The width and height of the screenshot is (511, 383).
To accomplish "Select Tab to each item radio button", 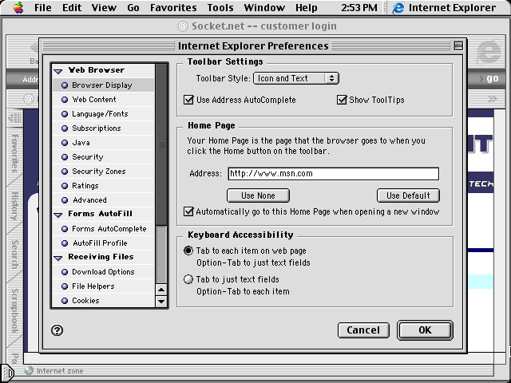I will click(188, 251).
